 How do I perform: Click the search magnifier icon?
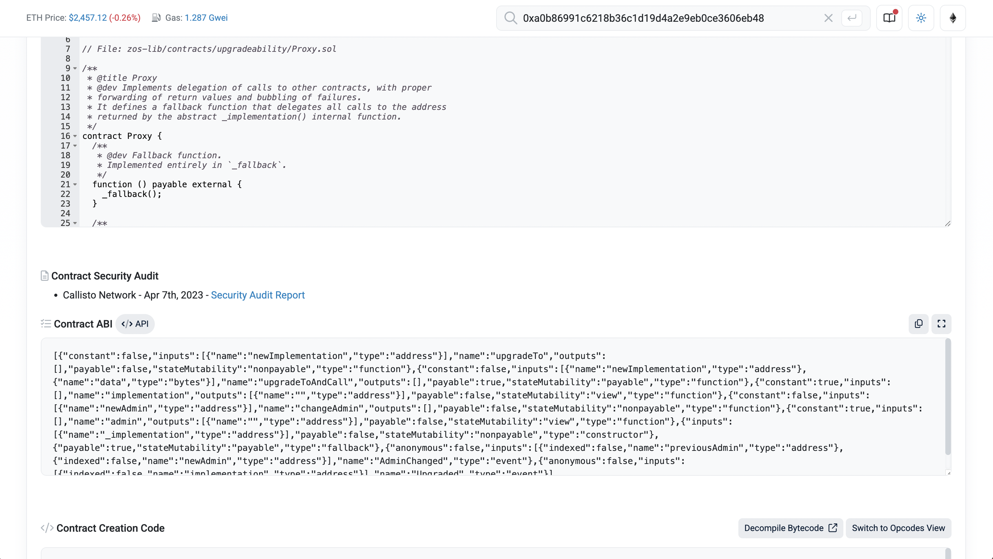[x=510, y=18]
